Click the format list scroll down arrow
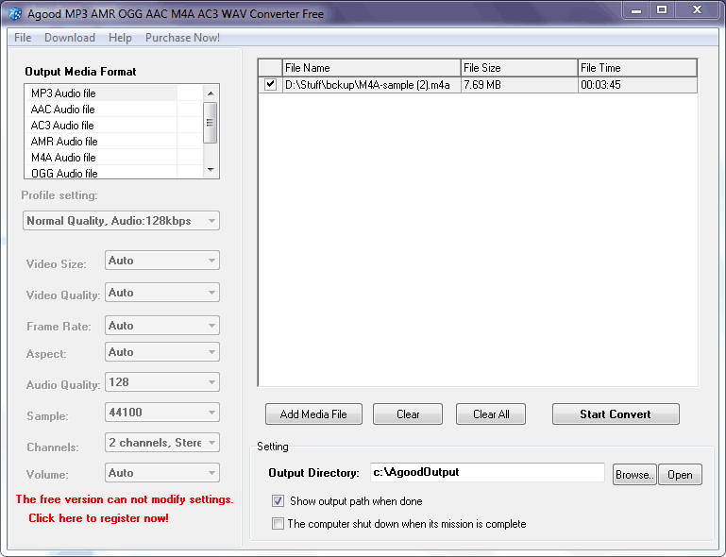 tap(211, 170)
